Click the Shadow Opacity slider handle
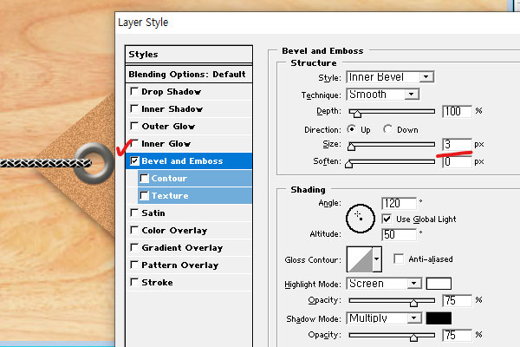 pyautogui.click(x=413, y=337)
